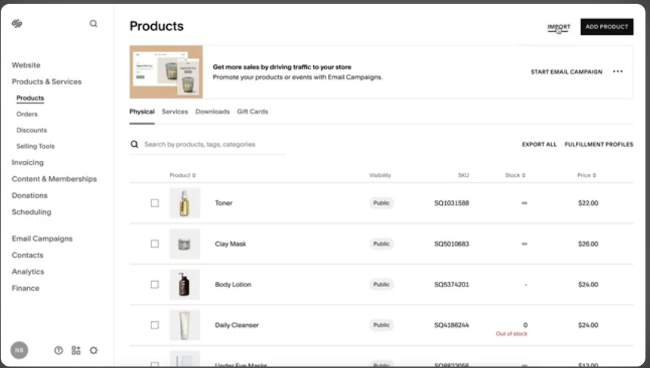Go to Donations
This screenshot has height=368, width=650.
29,196
